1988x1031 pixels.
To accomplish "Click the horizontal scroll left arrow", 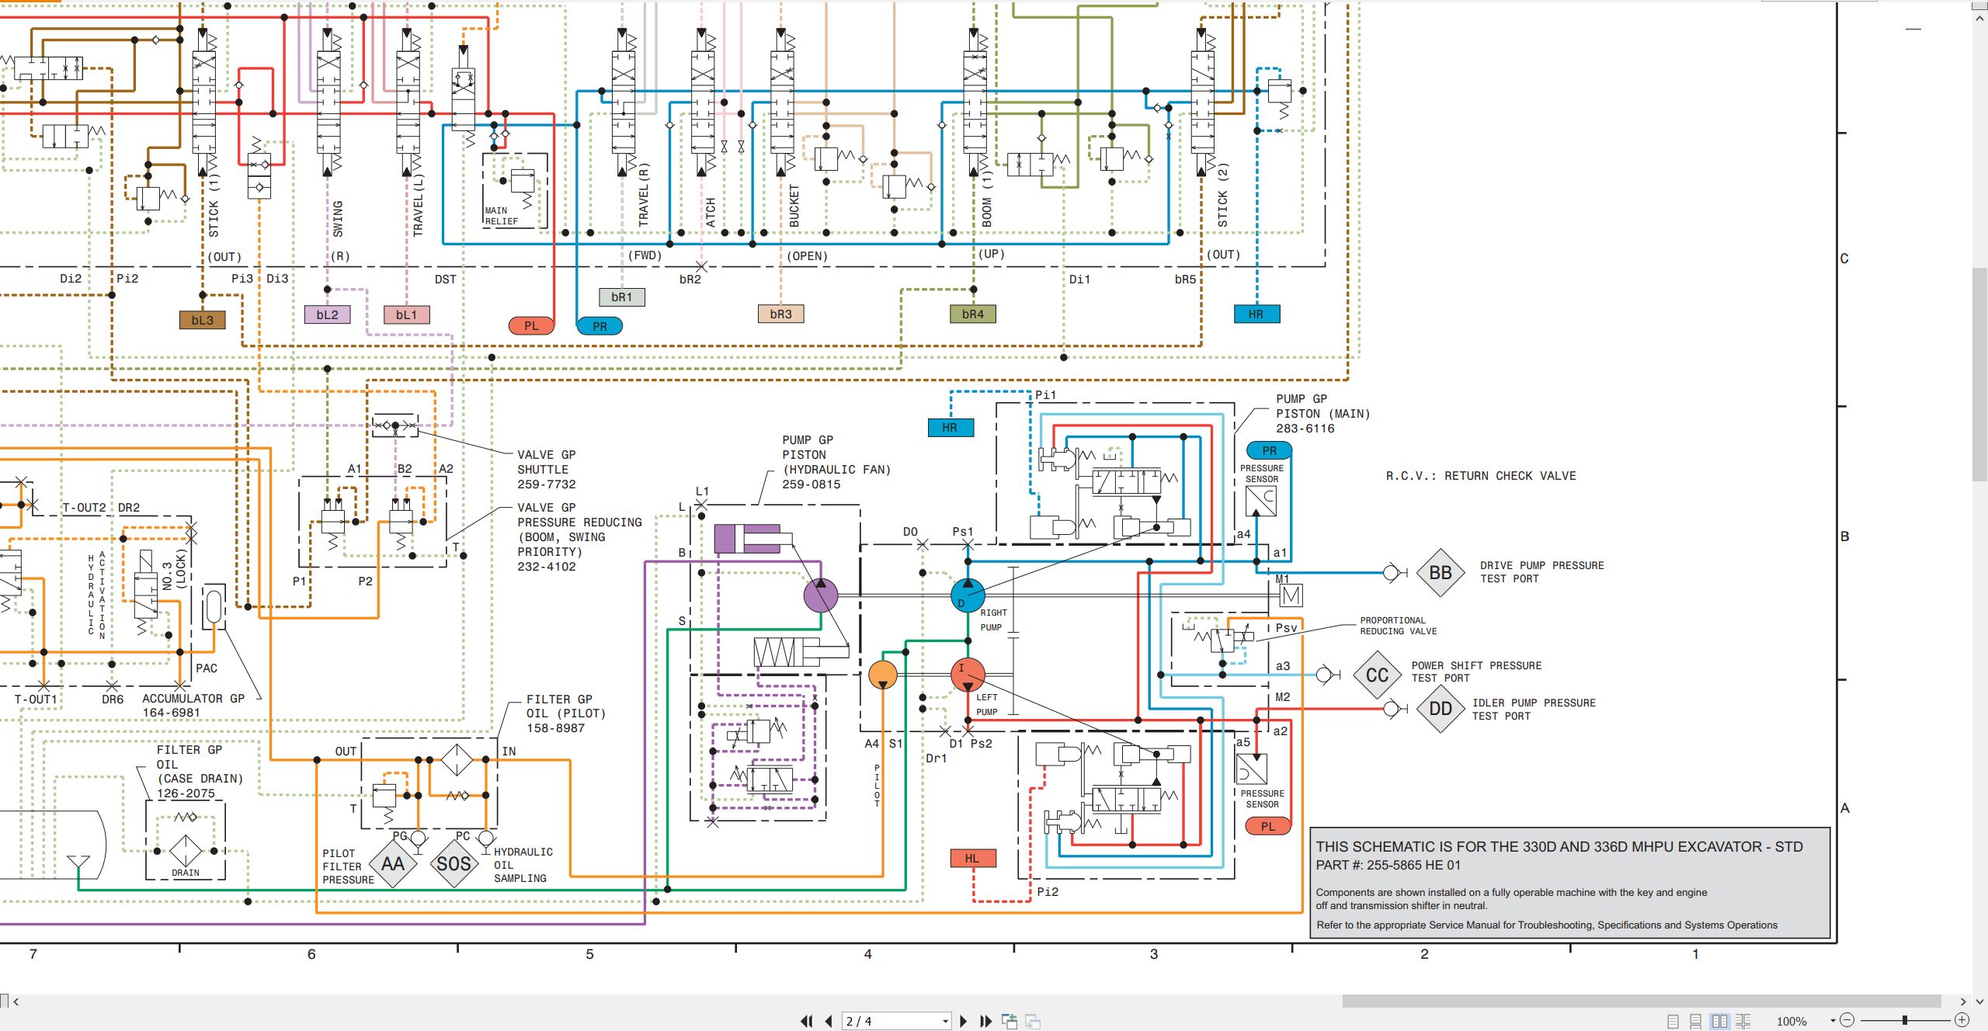I will pyautogui.click(x=16, y=1001).
